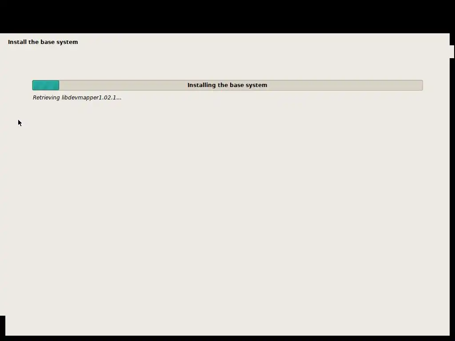The width and height of the screenshot is (455, 341).
Task: Click the unfilled gray portion of progress bar
Action: (x=241, y=85)
